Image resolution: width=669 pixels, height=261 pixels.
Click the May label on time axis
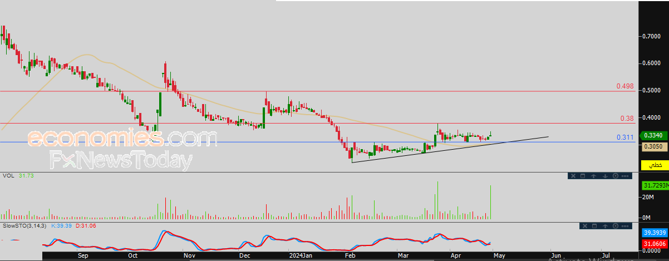tap(499, 256)
